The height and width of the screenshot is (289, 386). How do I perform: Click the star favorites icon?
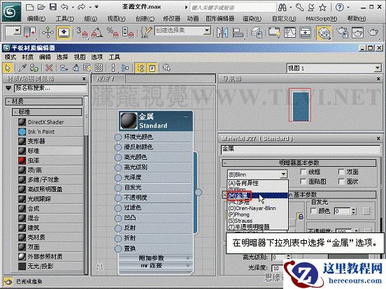pyautogui.click(x=322, y=8)
